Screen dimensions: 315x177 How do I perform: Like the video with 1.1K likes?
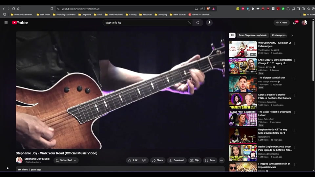pos(133,160)
